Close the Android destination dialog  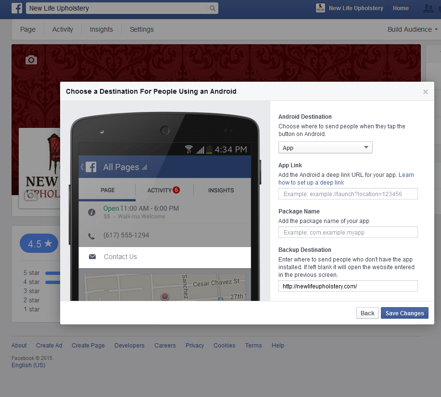point(425,92)
